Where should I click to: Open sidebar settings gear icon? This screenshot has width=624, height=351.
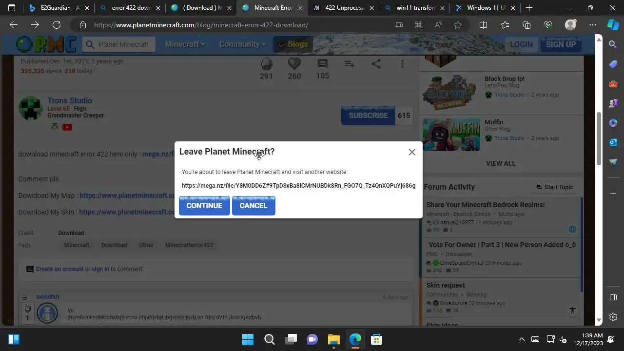pyautogui.click(x=613, y=317)
